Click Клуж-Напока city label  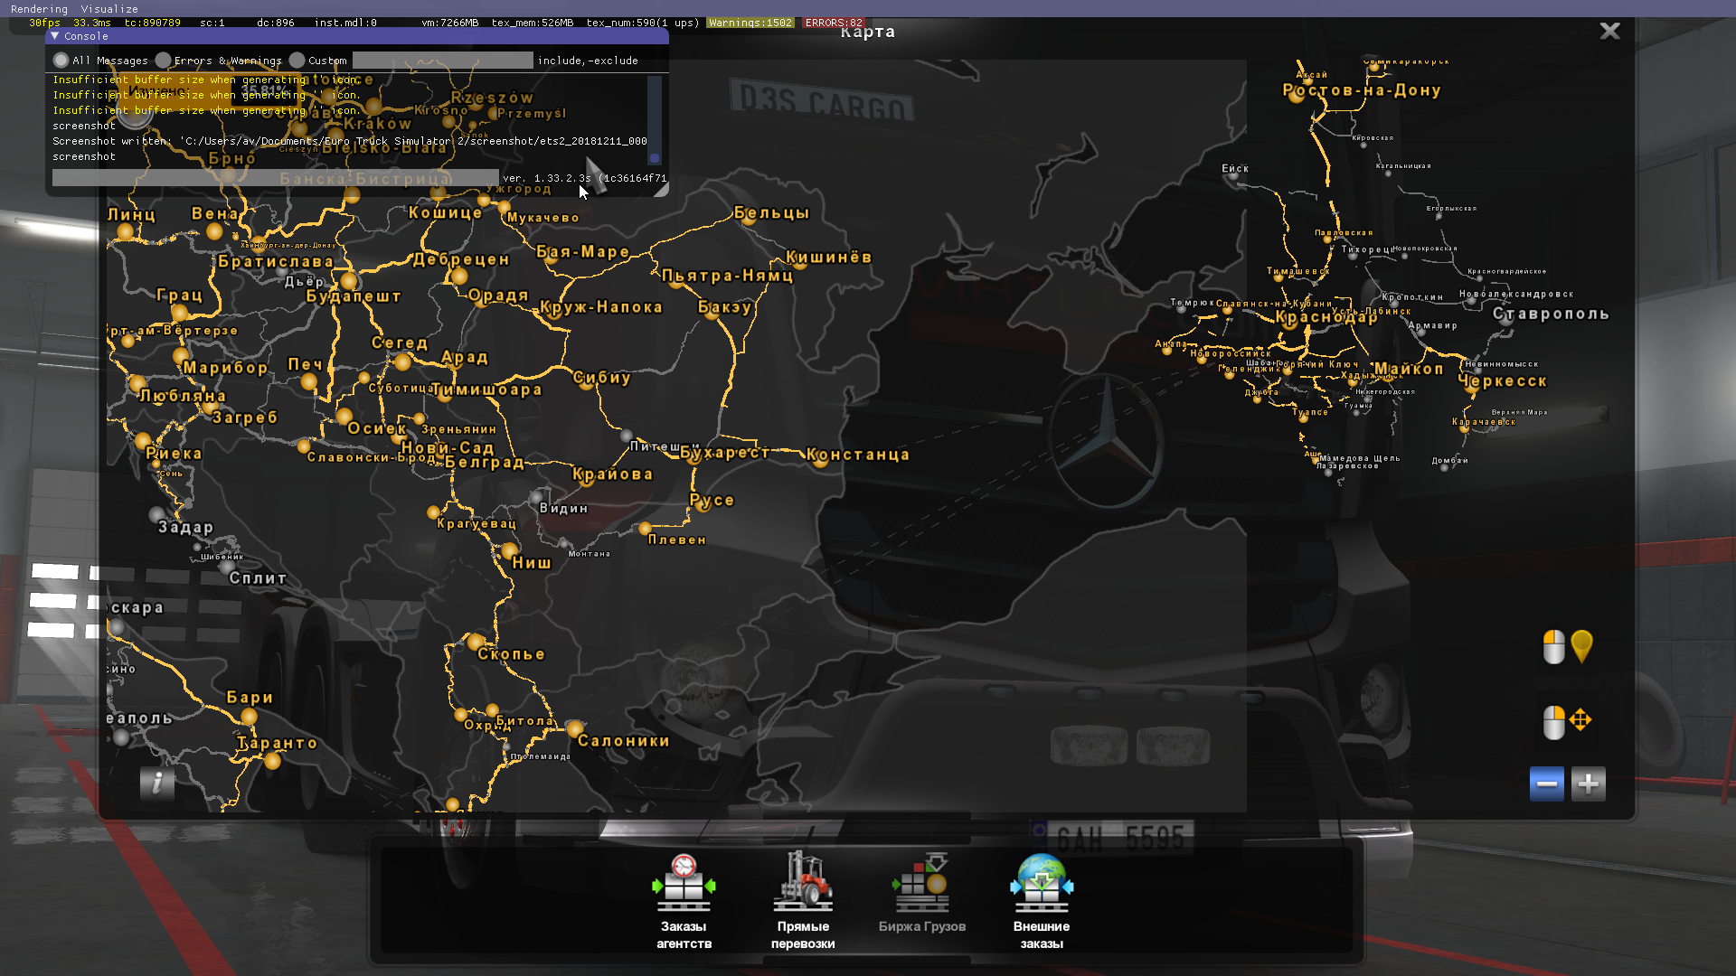(x=601, y=307)
